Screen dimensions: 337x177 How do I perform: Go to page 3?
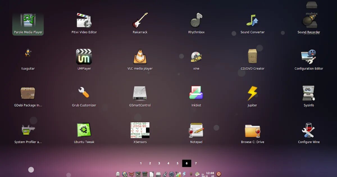coord(159,163)
